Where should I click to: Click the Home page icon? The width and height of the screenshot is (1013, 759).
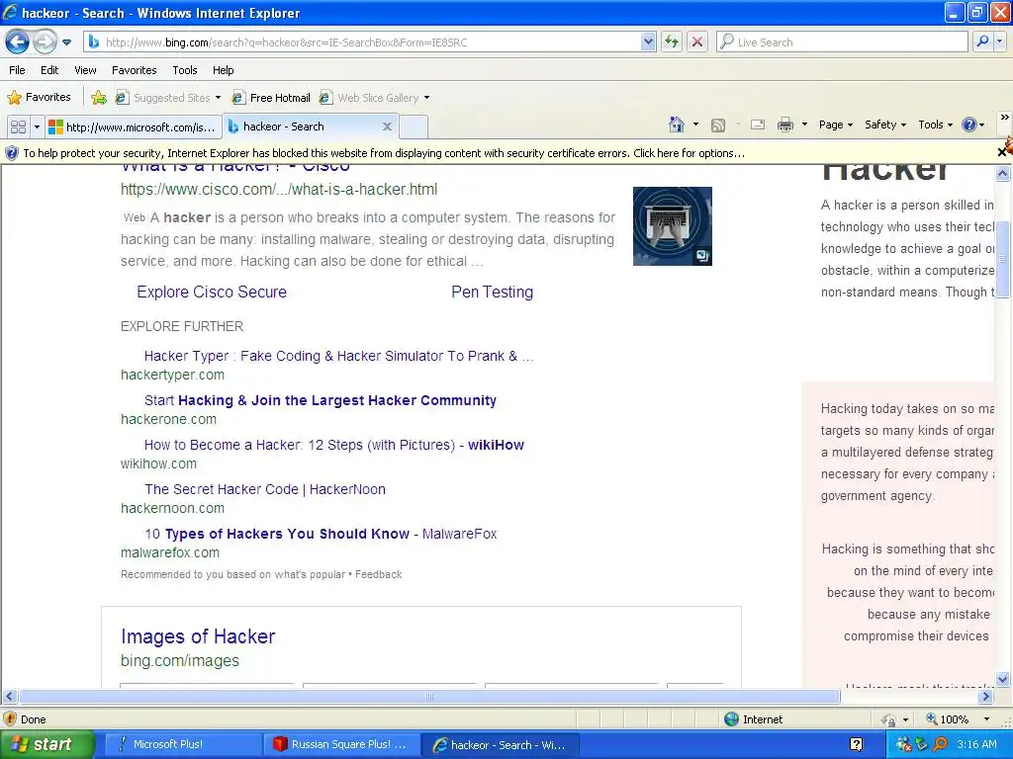pos(677,124)
